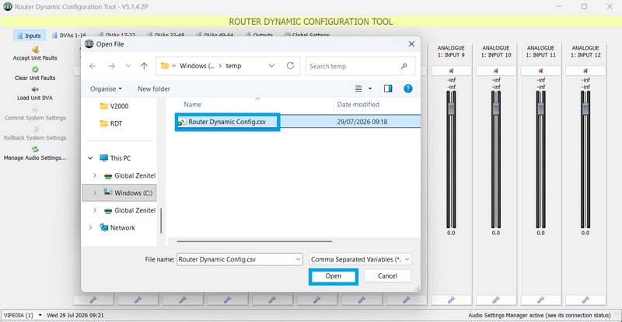
Task: Open the VIPEDIA (1) unit dropdown
Action: click(23, 315)
